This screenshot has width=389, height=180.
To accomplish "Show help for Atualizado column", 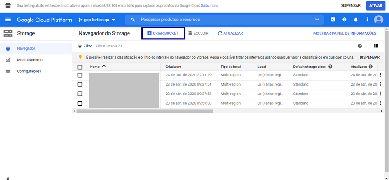I will click(370, 67).
